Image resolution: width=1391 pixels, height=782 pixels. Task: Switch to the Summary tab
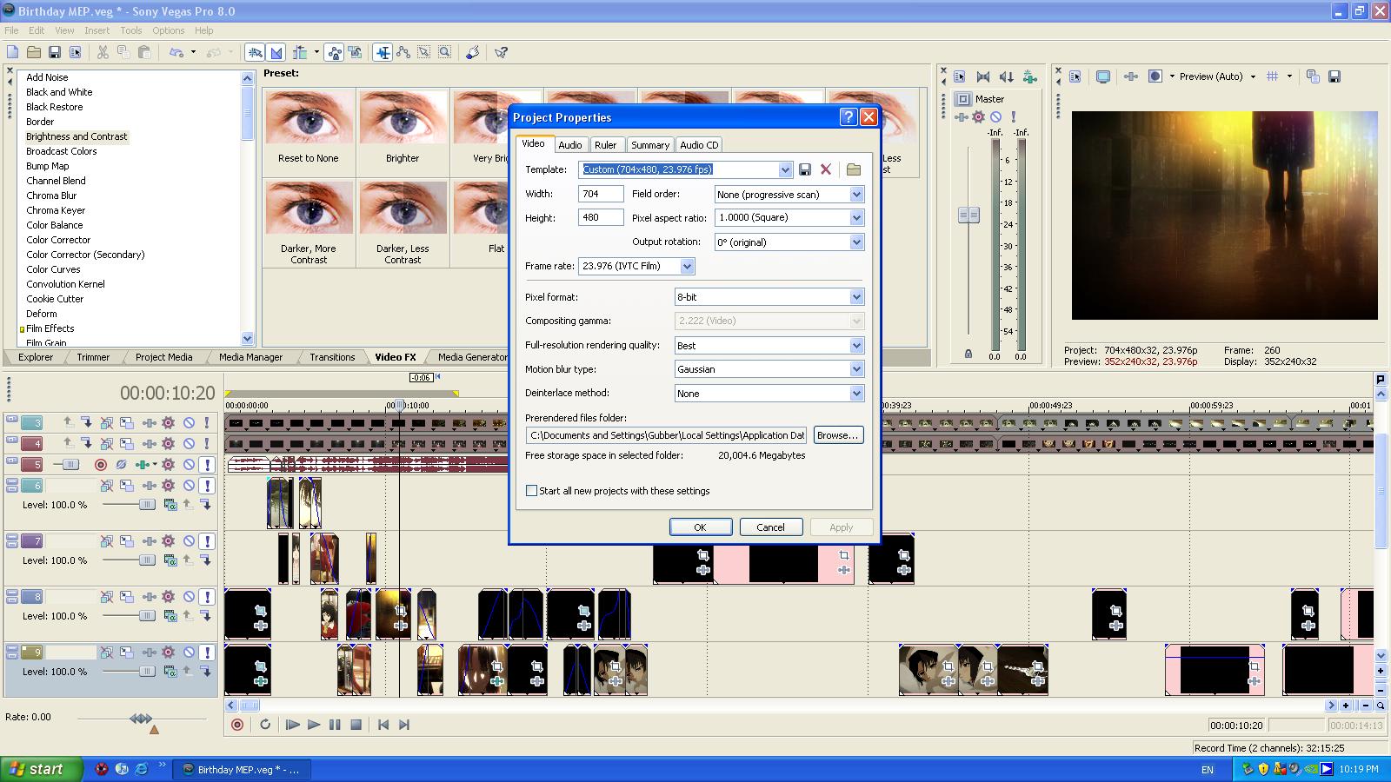pos(650,145)
